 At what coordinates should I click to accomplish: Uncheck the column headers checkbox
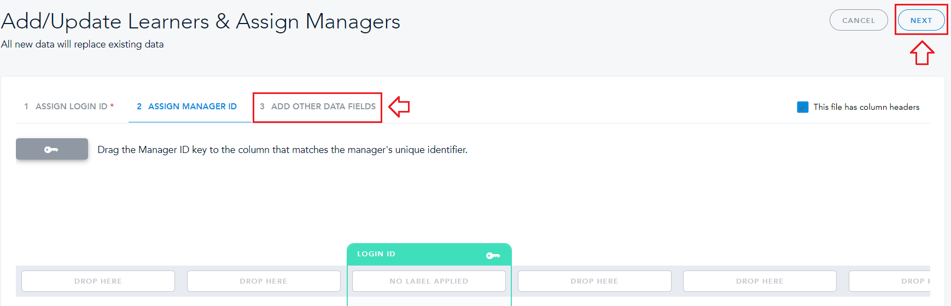tap(802, 107)
